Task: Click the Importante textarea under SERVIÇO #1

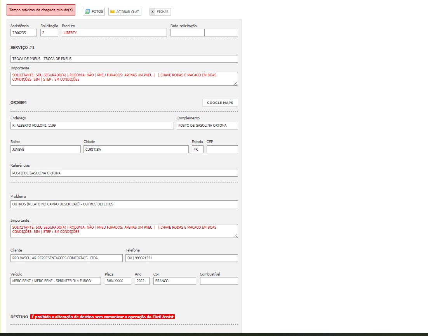Action: point(124,79)
